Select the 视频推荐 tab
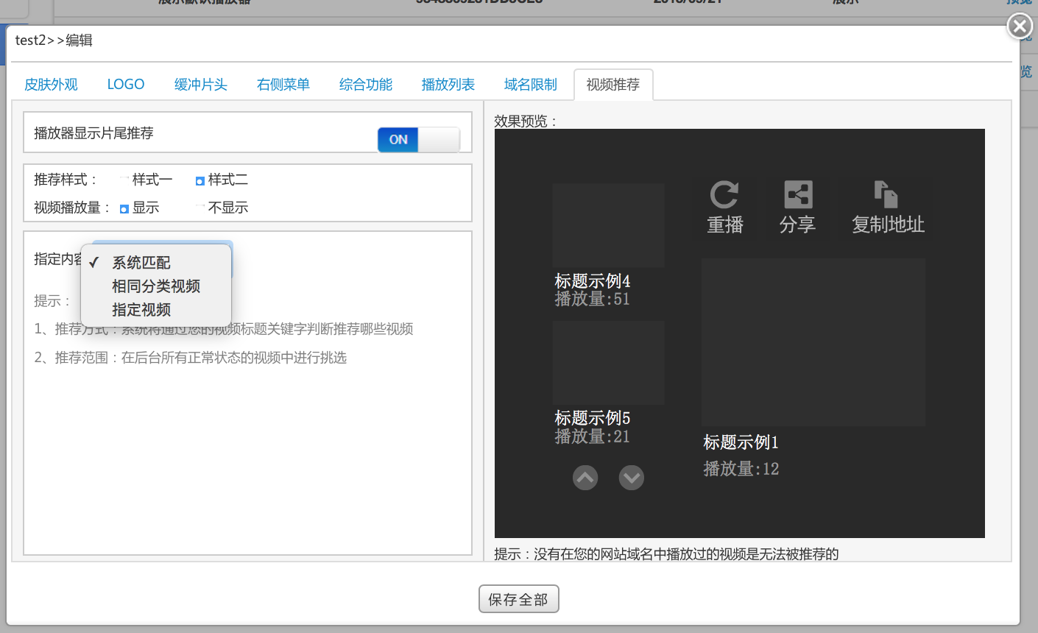 [613, 85]
